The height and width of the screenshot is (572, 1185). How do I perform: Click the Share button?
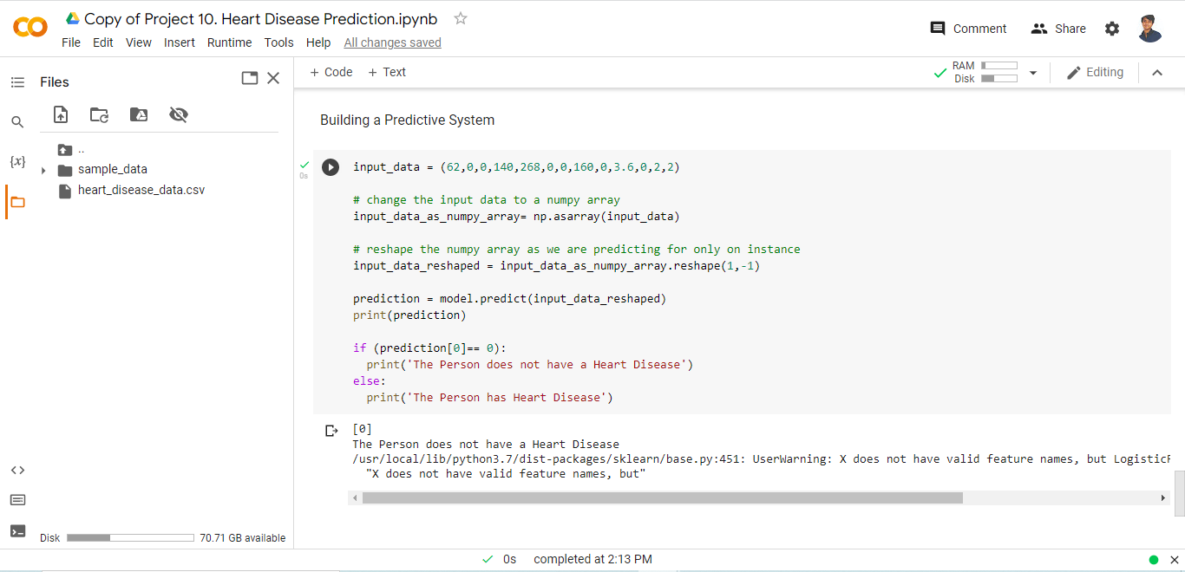tap(1058, 29)
